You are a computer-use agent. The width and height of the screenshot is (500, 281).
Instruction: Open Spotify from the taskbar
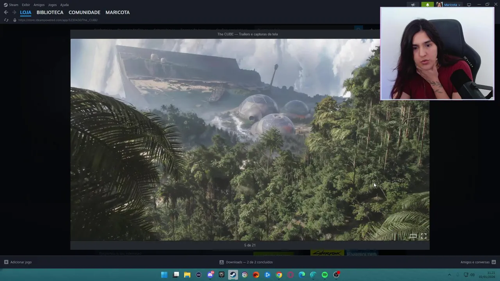click(x=325, y=275)
